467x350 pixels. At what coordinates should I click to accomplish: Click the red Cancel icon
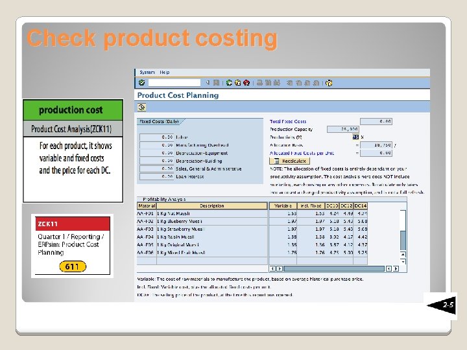246,83
